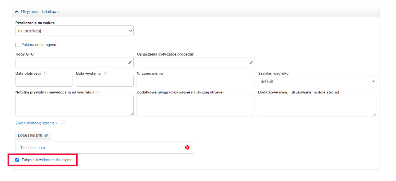The image size is (396, 181).
Task: Enable the Faktura do paragonu checkbox
Action: pos(17,45)
